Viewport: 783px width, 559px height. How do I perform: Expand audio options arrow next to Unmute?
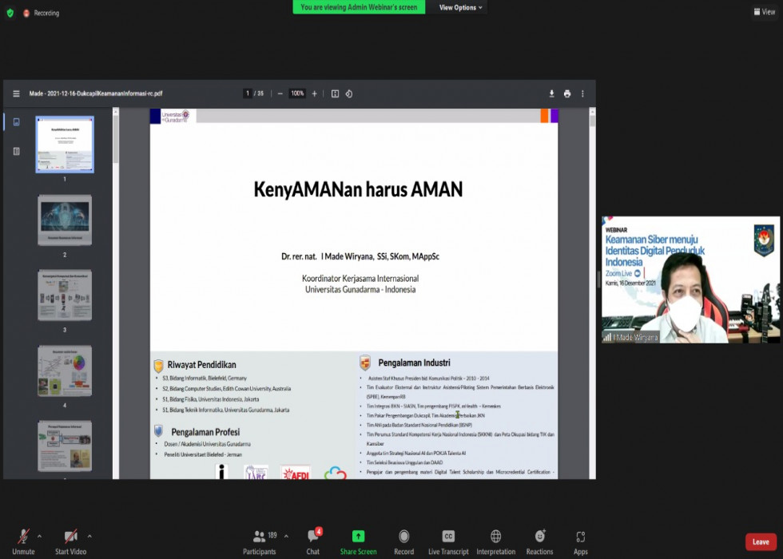pyautogui.click(x=39, y=536)
